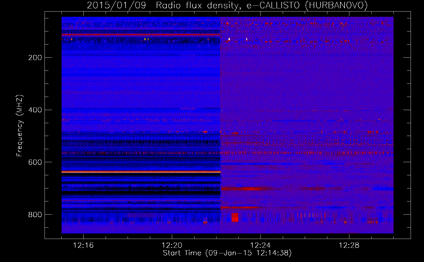The image size is (424, 262).
Task: Click the 'Frequency (MHZ)' axis label
Action: tap(20, 125)
